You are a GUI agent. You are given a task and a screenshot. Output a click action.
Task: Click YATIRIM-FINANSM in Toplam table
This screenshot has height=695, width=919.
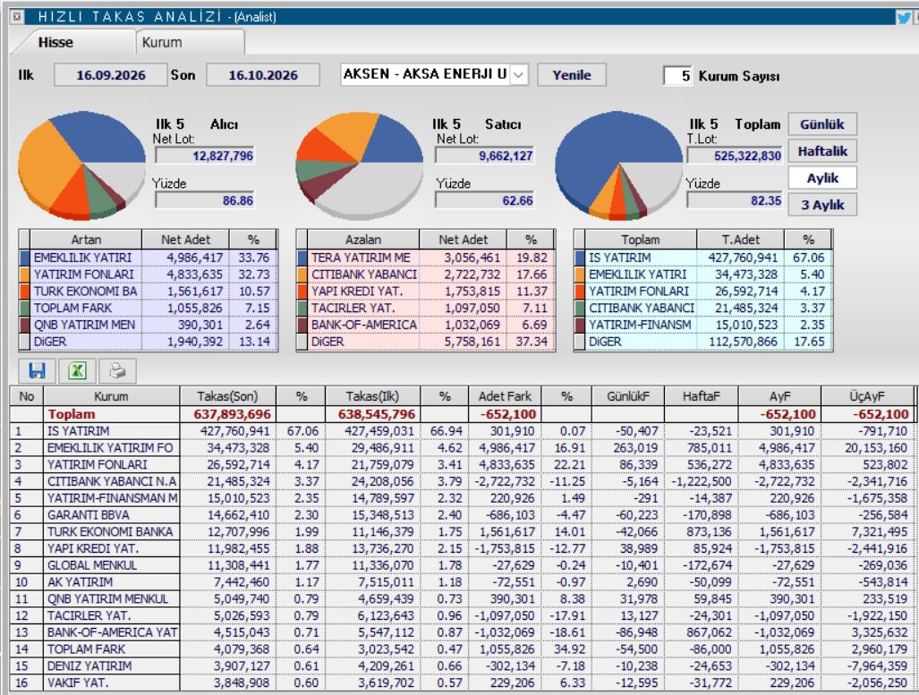[640, 325]
